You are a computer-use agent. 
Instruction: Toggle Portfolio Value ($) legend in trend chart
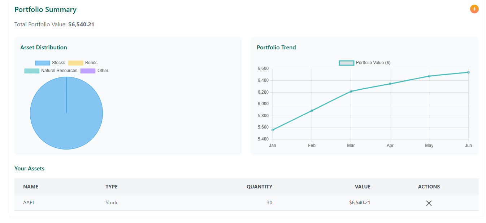(x=365, y=63)
